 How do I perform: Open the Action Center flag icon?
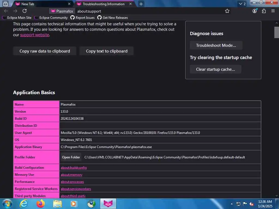[245, 204]
